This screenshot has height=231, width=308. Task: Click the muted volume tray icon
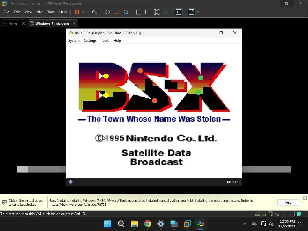point(272,224)
